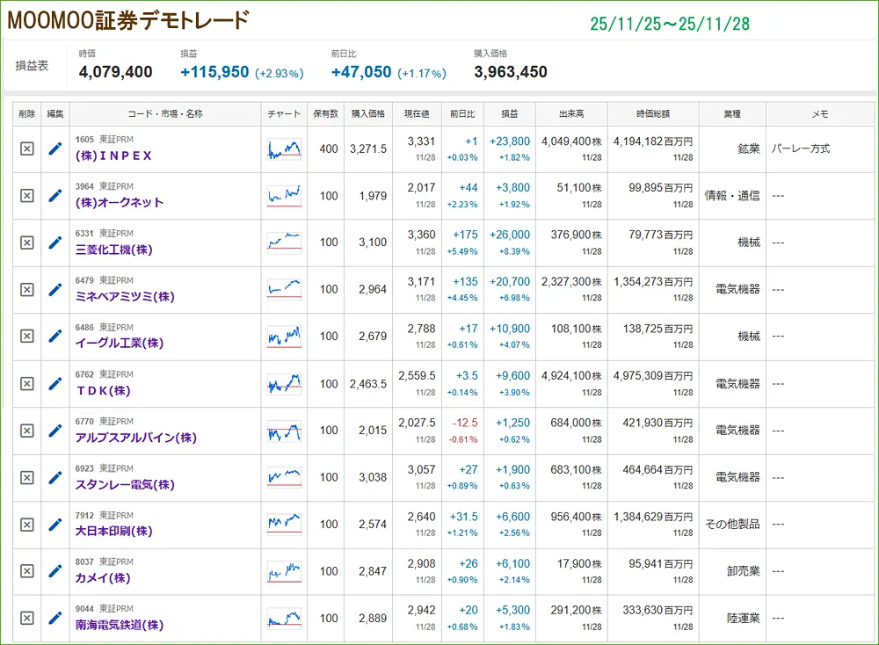Click the 三菱化工機 chart thumbnail
Screen dimensions: 879x645
284,243
